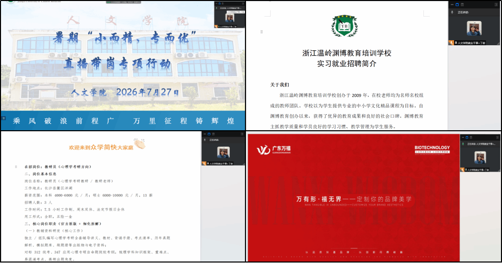Click 二、岗位基本信息 heading
502x263 pixels.
[x=40, y=174]
